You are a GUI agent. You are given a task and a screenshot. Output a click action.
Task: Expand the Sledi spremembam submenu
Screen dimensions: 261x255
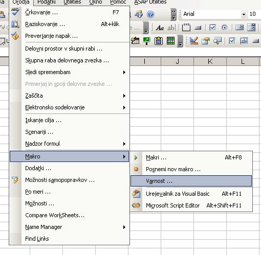(70, 72)
